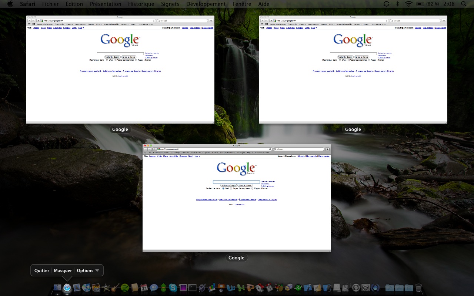
Task: Click the Safari compass icon in the Dock
Action: tap(67, 287)
